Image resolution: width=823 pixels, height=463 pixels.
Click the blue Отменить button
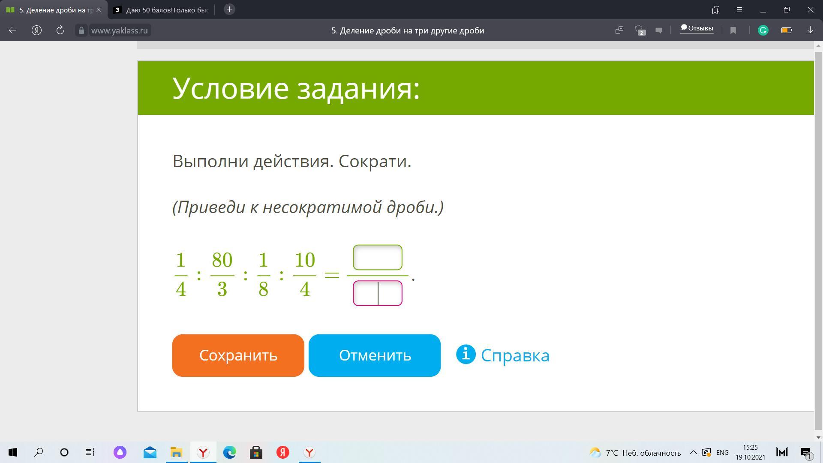click(x=375, y=355)
